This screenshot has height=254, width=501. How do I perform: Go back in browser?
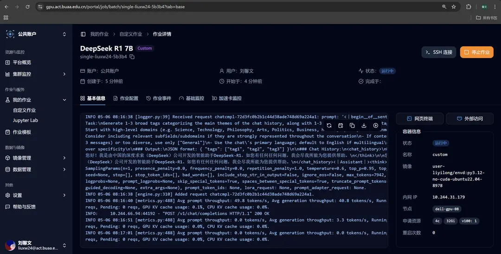[x=6, y=6]
